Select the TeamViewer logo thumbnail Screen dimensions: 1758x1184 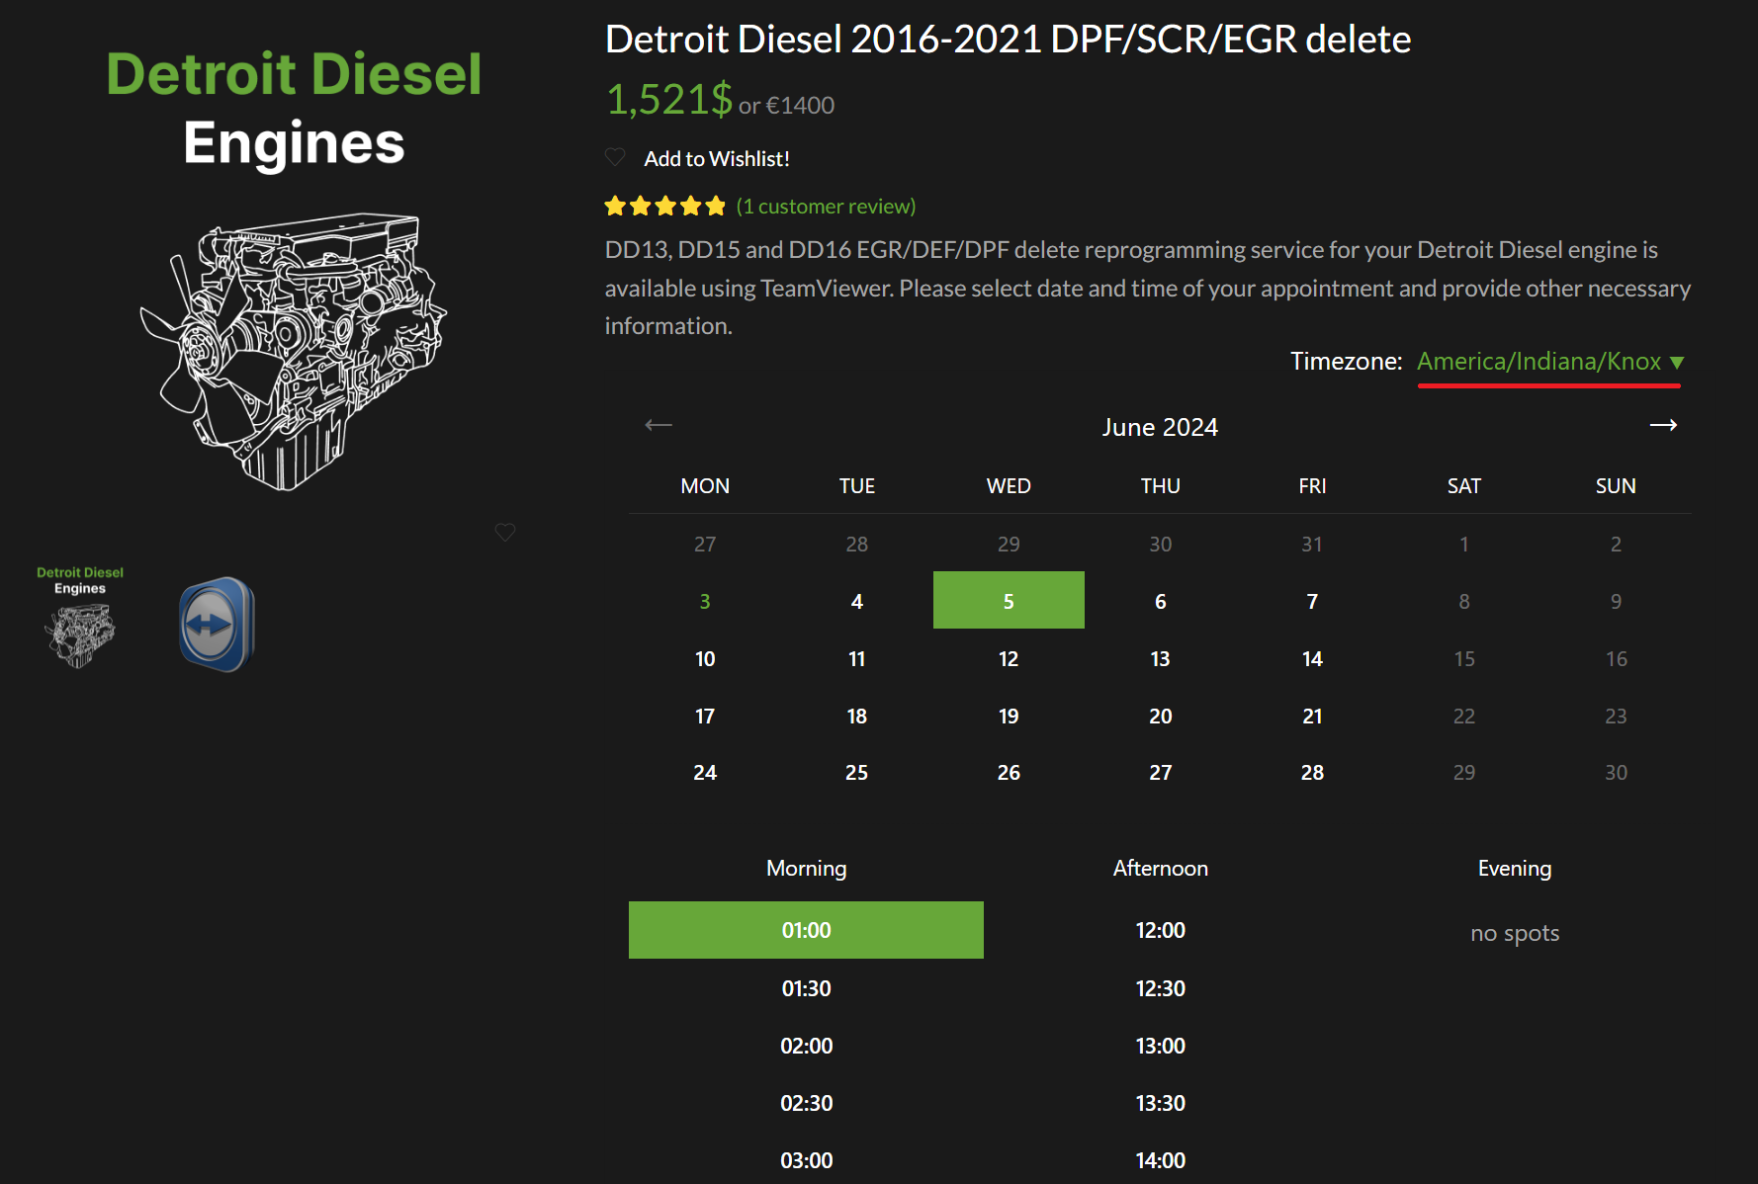click(217, 625)
